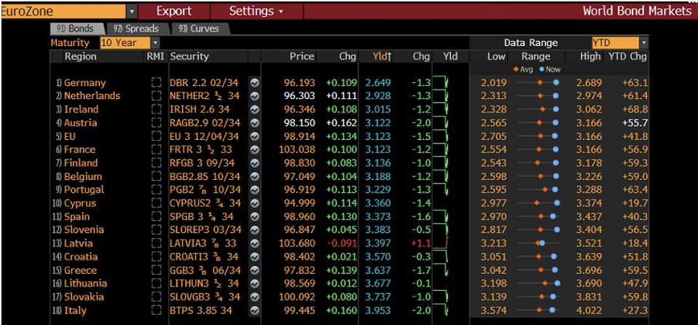Select the Cyprus region row

tap(80, 203)
